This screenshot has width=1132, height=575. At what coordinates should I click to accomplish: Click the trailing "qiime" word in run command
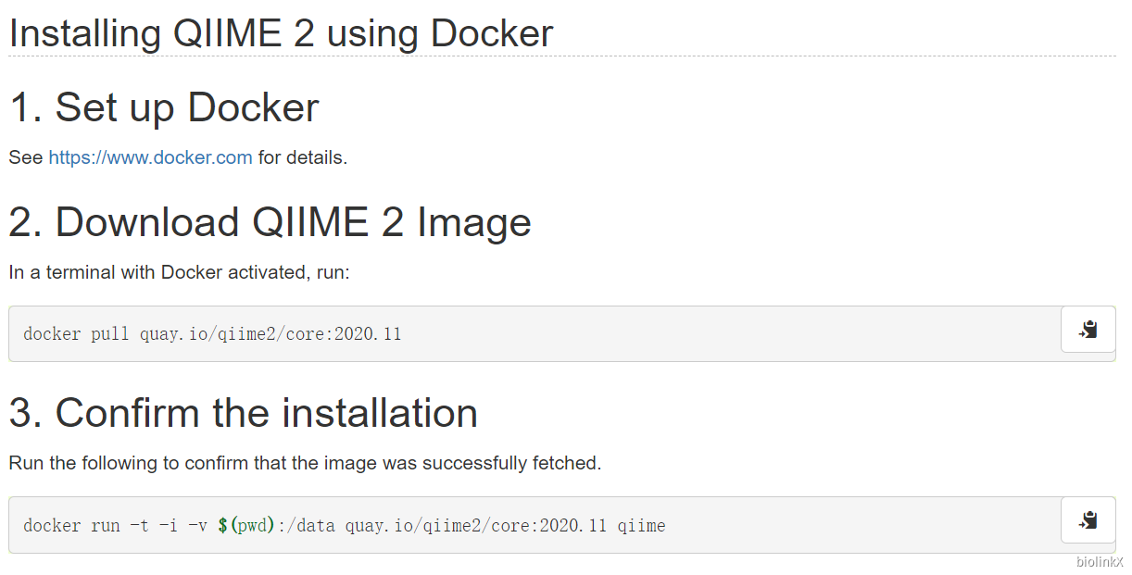tap(641, 526)
